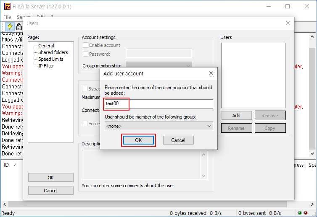Screen dimensions: 317x217
Task: Toggle the Enable account checkbox
Action: pyautogui.click(x=85, y=45)
